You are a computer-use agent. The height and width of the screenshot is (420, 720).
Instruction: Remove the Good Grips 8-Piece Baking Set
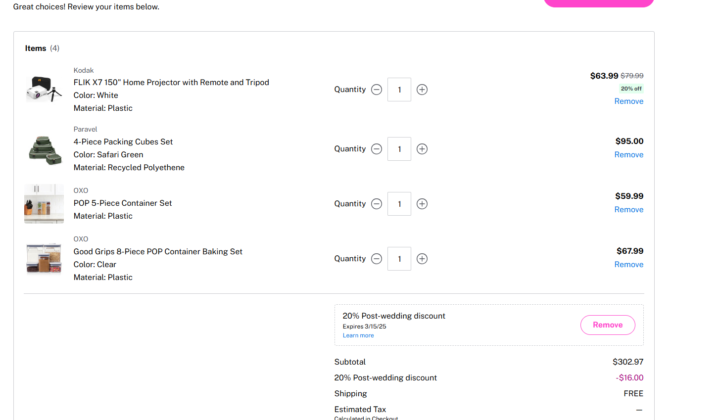pyautogui.click(x=629, y=264)
